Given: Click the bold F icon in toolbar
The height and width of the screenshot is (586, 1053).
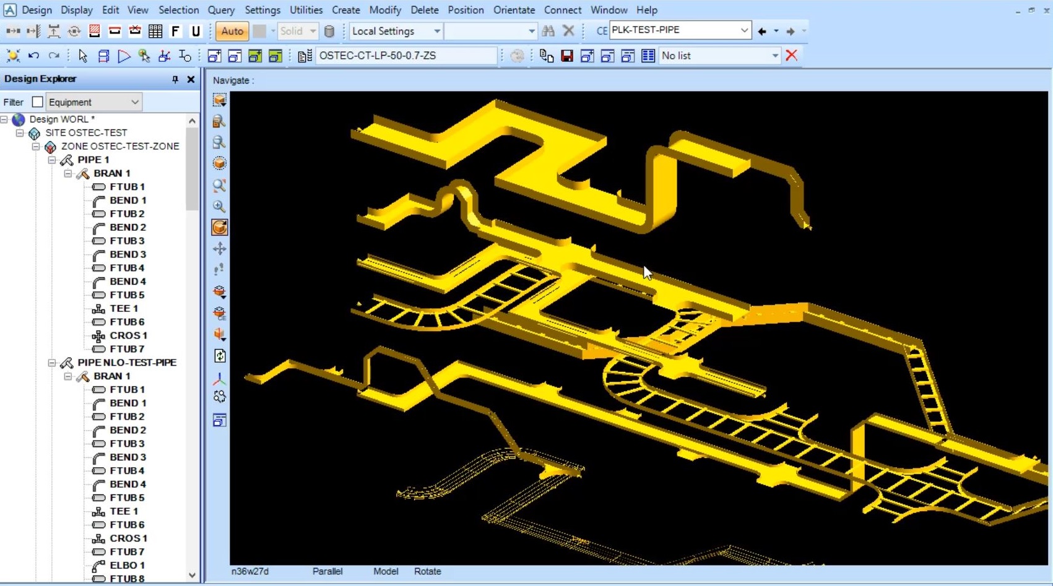Looking at the screenshot, I should coord(176,31).
